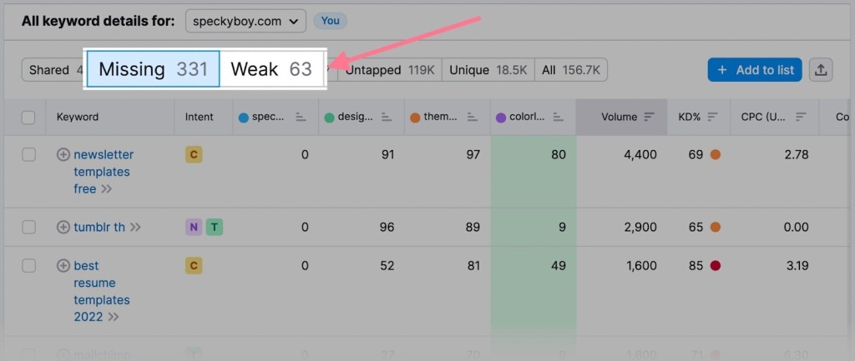Click the Add to list button
The image size is (855, 361).
pos(755,70)
